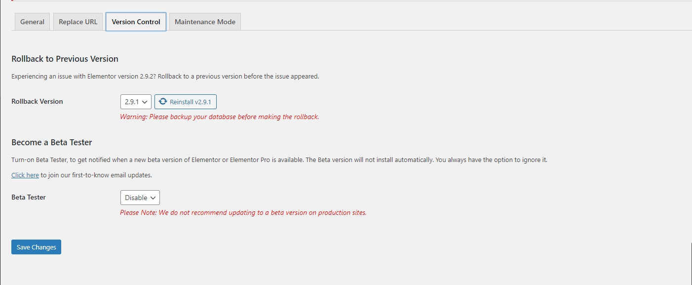This screenshot has width=692, height=285.
Task: Click the "first-to-know email updates" text
Action: pos(96,175)
